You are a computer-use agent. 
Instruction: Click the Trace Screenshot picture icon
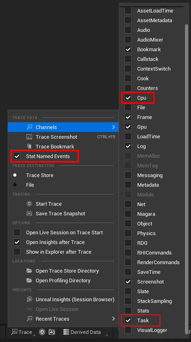[x=29, y=137]
